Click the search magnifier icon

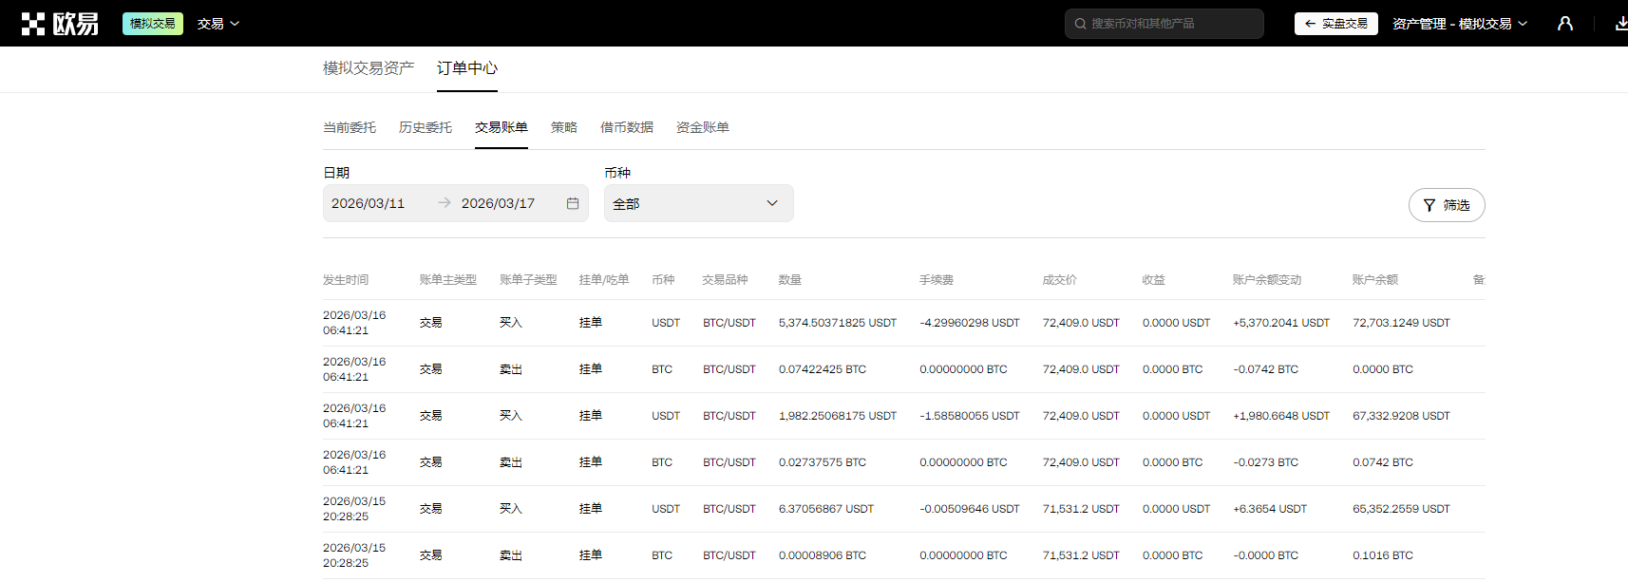[x=1080, y=24]
